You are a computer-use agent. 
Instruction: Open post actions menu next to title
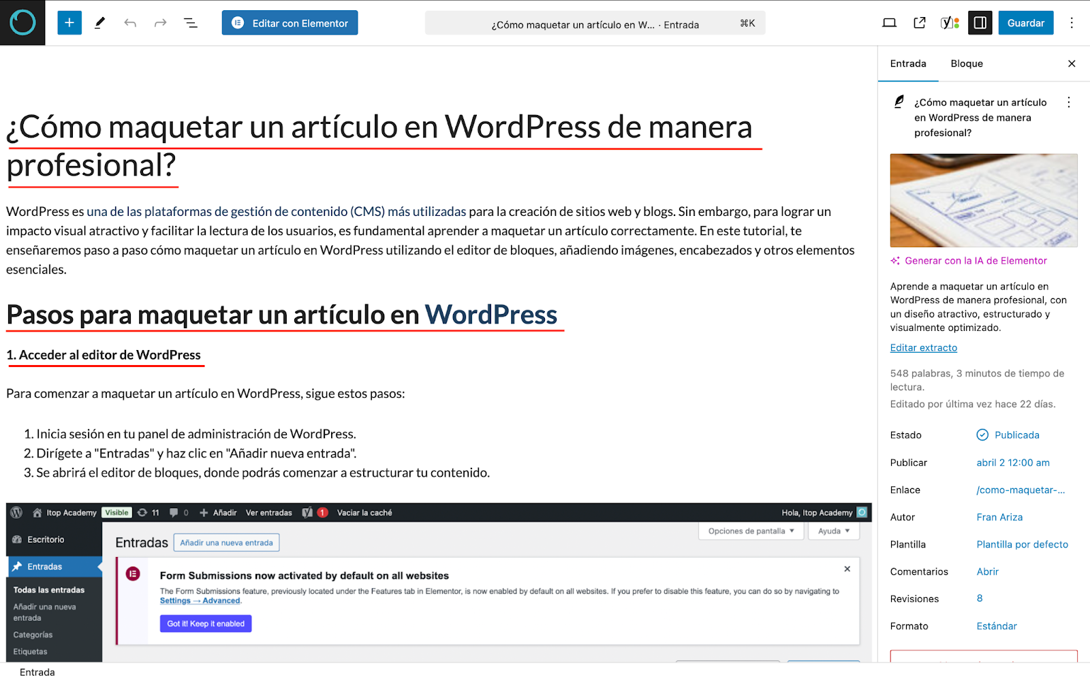click(x=1068, y=102)
